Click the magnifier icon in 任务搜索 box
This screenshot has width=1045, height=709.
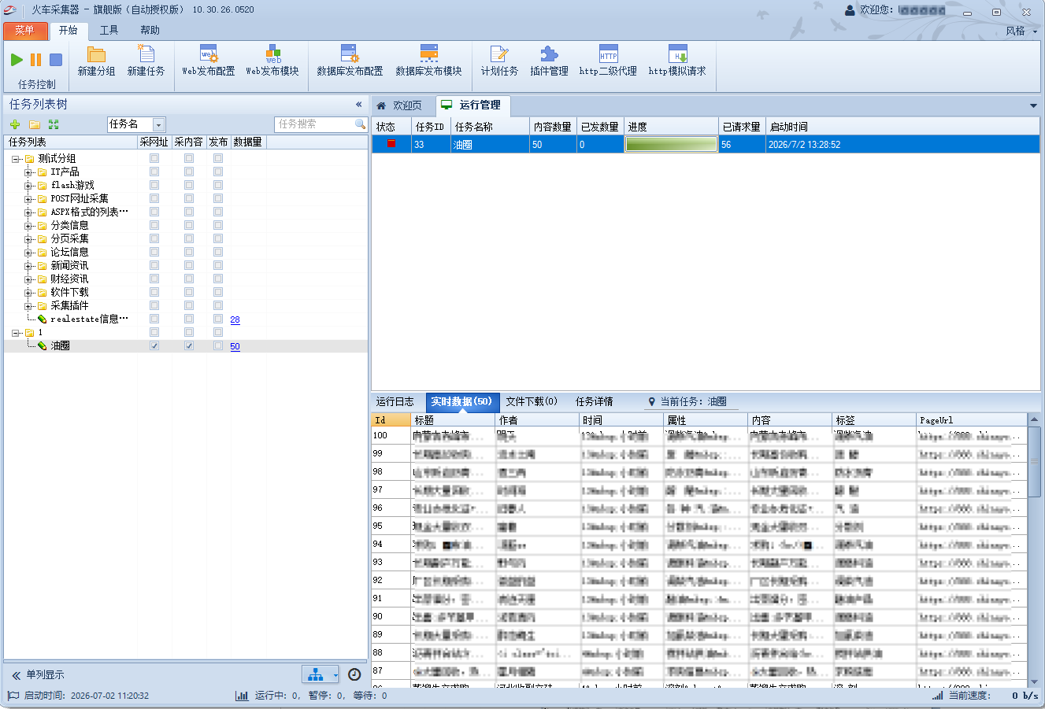click(x=360, y=124)
